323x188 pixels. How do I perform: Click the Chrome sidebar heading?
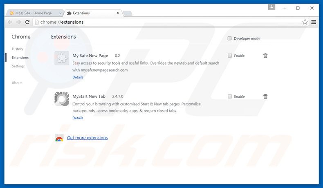pos(21,37)
